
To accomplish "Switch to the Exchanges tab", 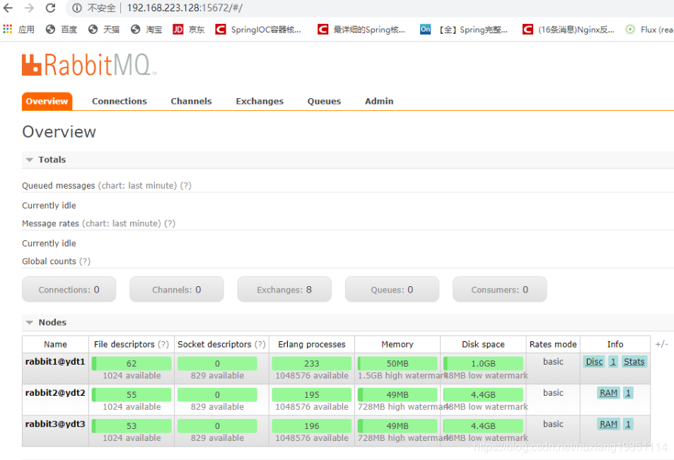I will (260, 101).
